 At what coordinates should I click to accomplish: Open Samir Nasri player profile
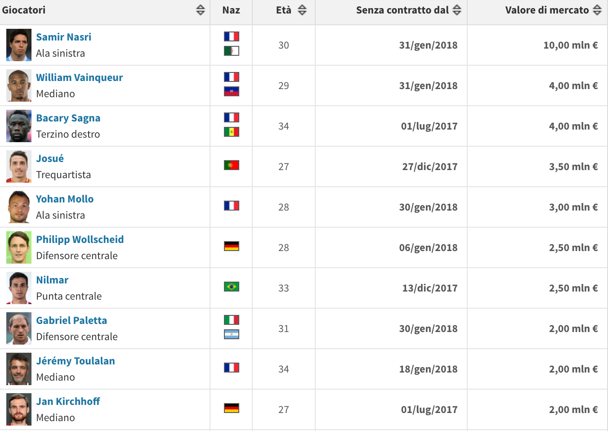point(63,37)
